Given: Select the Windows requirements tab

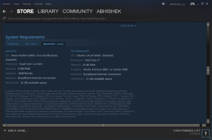Looking at the screenshot, I should pyautogui.click(x=14, y=44).
